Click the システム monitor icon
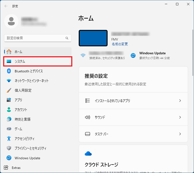Image resolution: width=194 pixels, height=173 pixels. click(x=9, y=61)
